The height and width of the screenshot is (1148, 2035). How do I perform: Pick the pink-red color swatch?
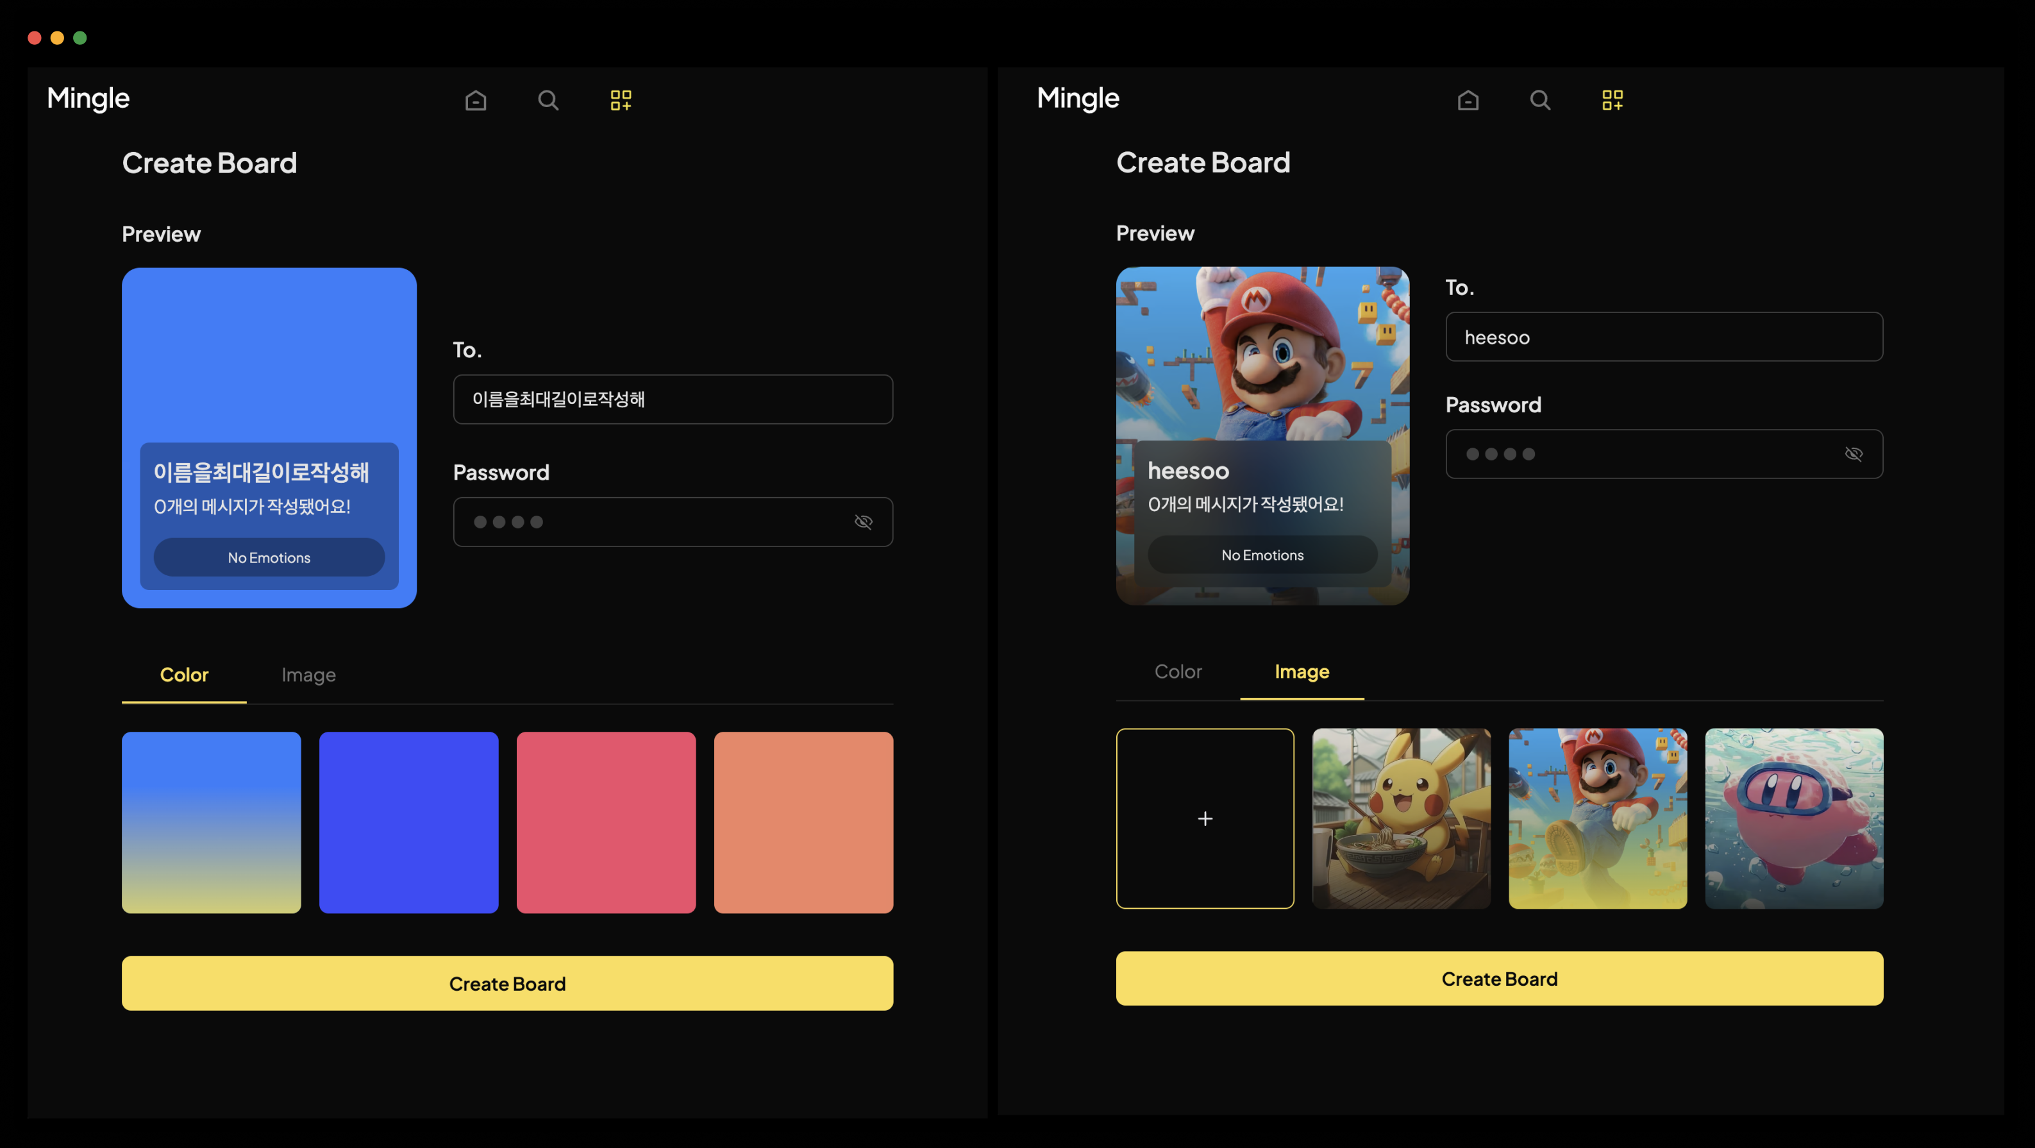tap(606, 822)
